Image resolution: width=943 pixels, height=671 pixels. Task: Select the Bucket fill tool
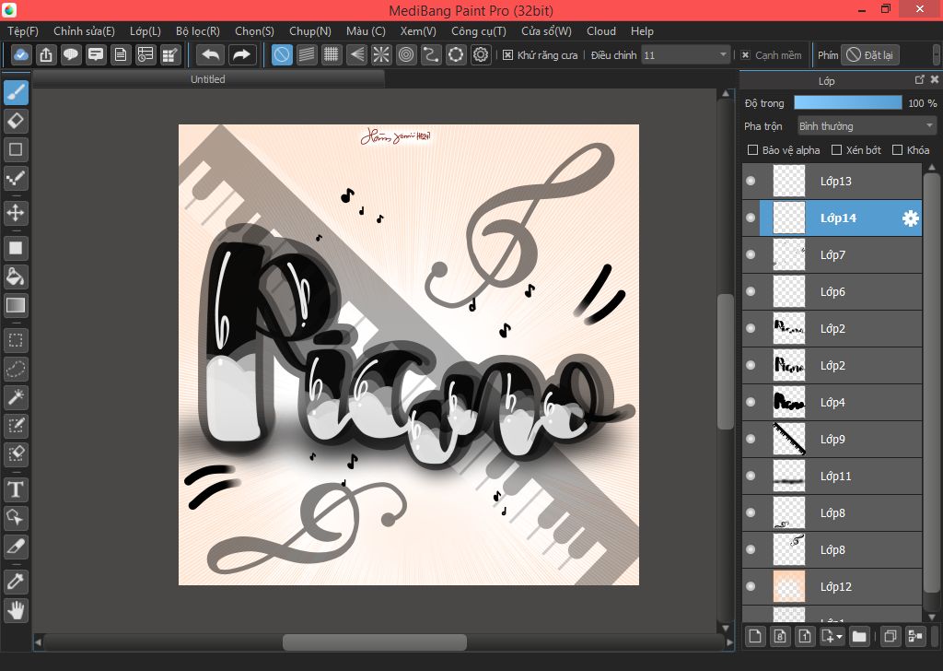coord(16,277)
